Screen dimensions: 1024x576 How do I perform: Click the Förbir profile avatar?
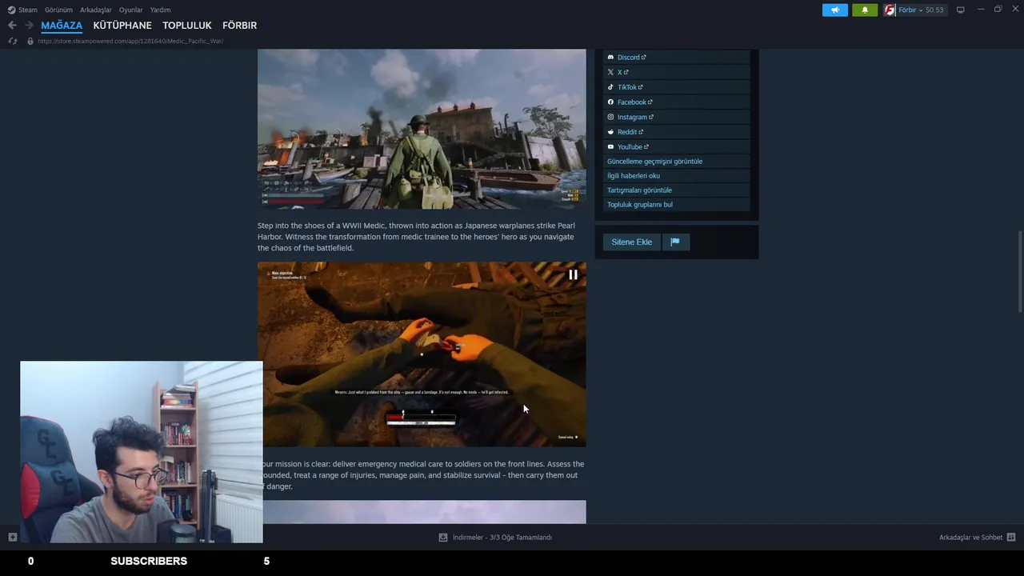coord(890,10)
